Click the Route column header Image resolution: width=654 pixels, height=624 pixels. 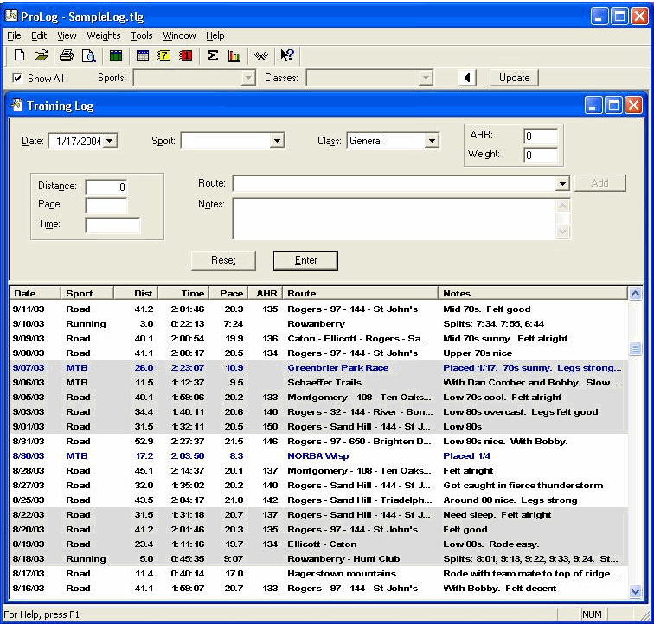pyautogui.click(x=361, y=294)
